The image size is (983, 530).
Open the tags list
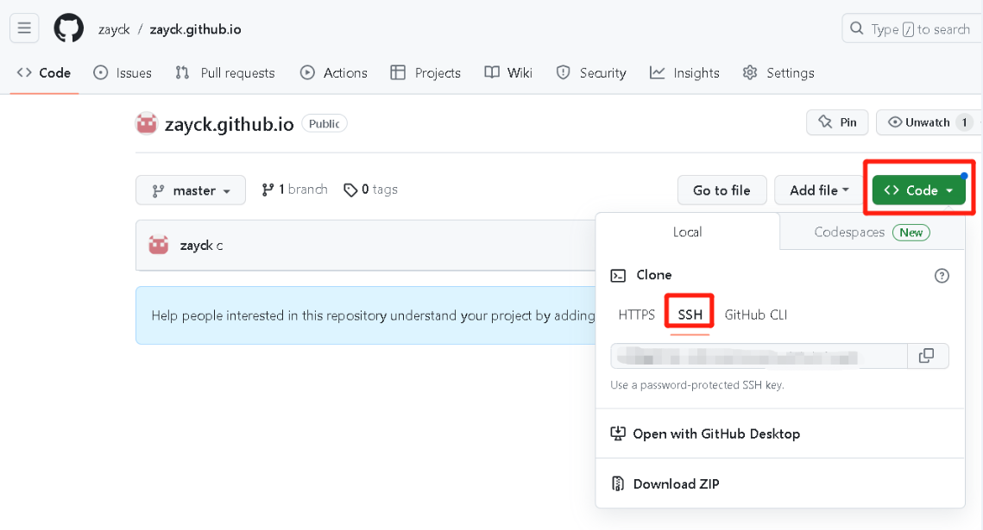click(x=371, y=190)
